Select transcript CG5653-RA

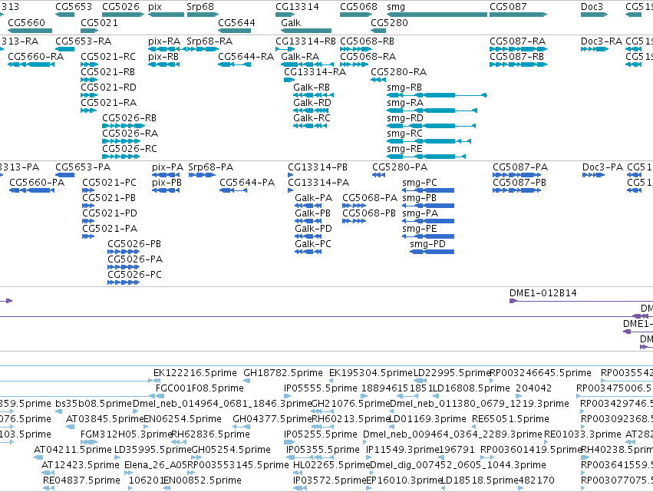(64, 49)
